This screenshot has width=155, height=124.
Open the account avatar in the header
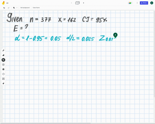pos(152,3)
